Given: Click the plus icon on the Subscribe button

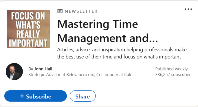Looking at the screenshot, I should click(x=22, y=96).
